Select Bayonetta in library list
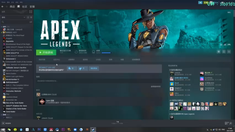 tap(10, 41)
